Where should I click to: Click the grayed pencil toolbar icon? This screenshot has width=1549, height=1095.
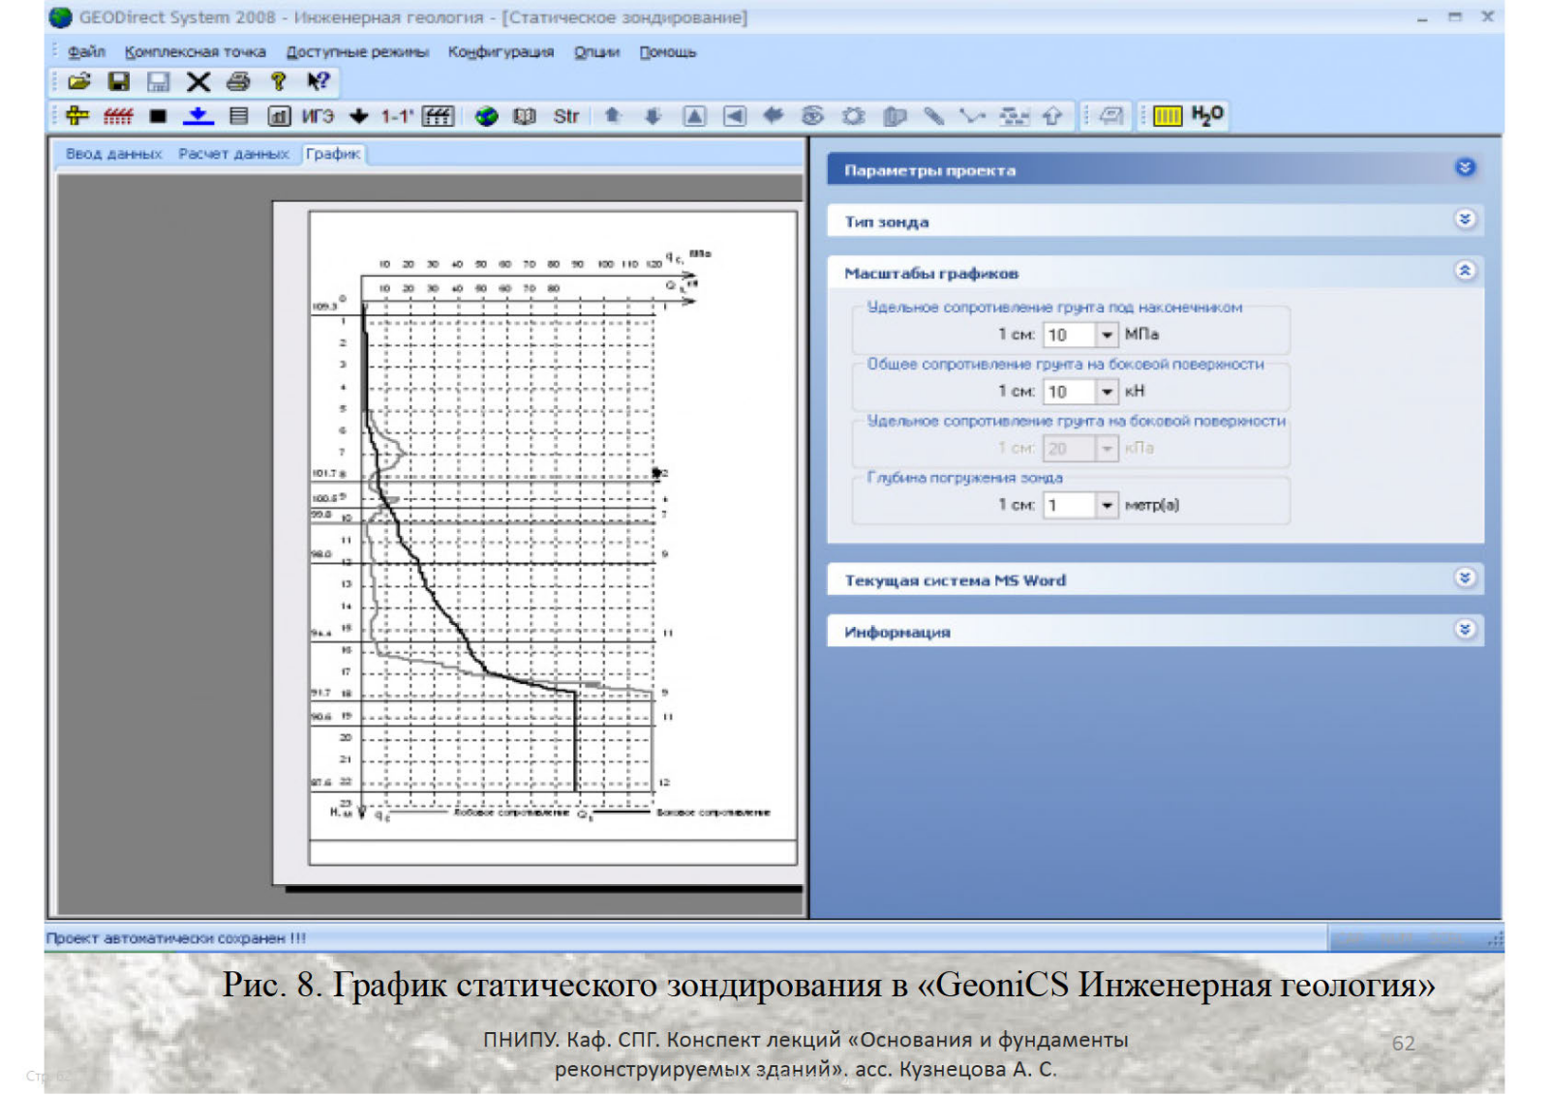coord(934,116)
